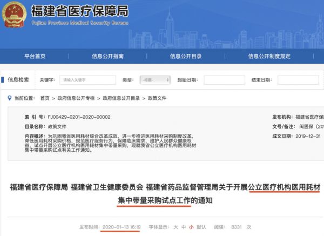Click the 起始日期 start date field
Viewport: 324px width, 236px height.
(x=224, y=80)
